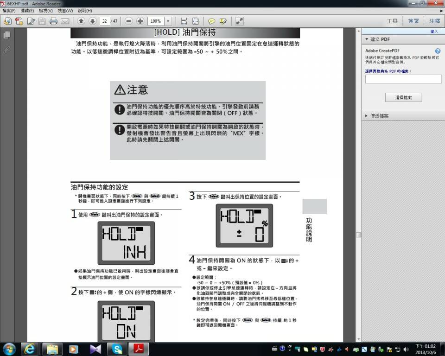Click the HOLD INH LCD display image
The width and height of the screenshot is (445, 356).
126,243
